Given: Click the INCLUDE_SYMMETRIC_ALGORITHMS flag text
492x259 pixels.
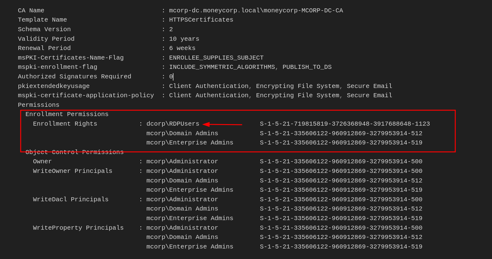Looking at the screenshot, I should pos(222,67).
